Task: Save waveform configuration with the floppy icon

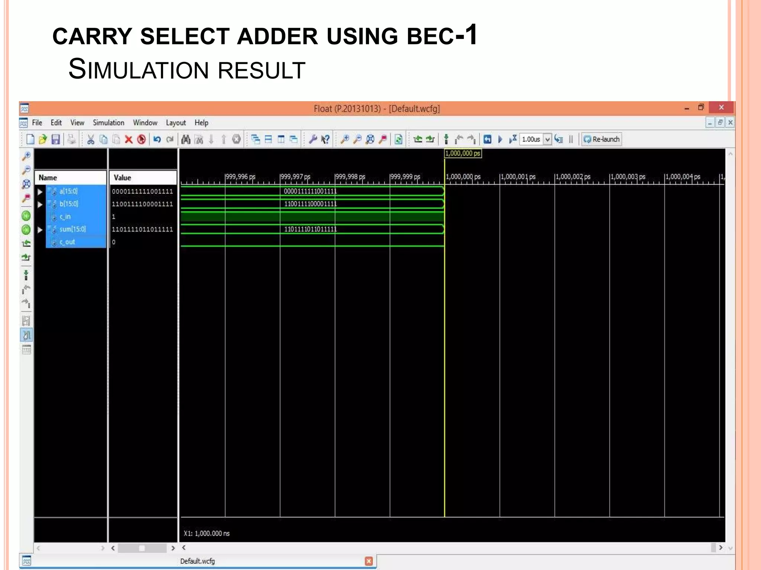Action: click(56, 140)
